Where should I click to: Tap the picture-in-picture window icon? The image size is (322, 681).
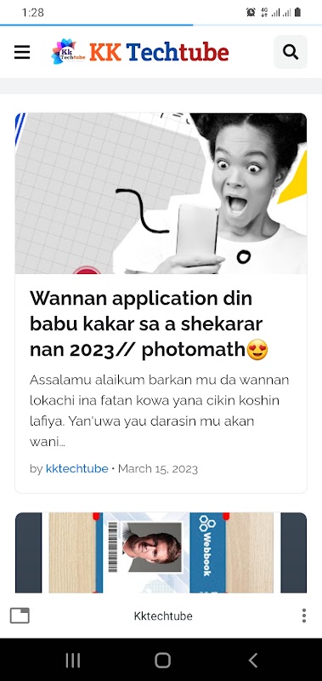(20, 615)
